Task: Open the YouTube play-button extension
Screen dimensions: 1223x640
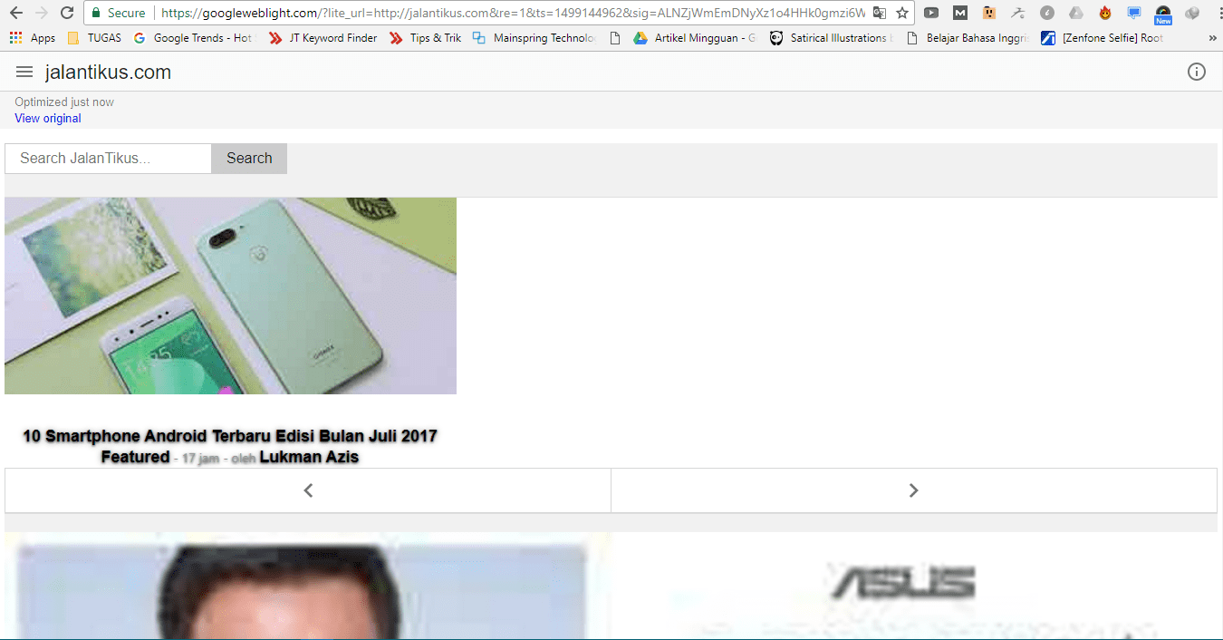Action: click(931, 13)
